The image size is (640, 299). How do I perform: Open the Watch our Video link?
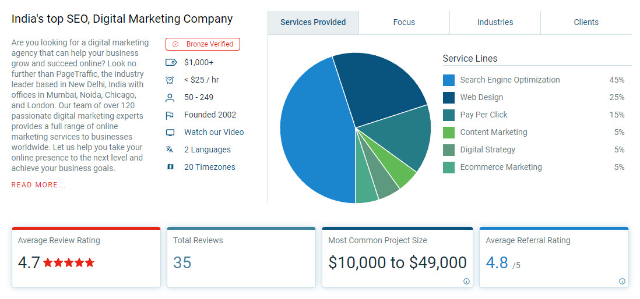214,132
